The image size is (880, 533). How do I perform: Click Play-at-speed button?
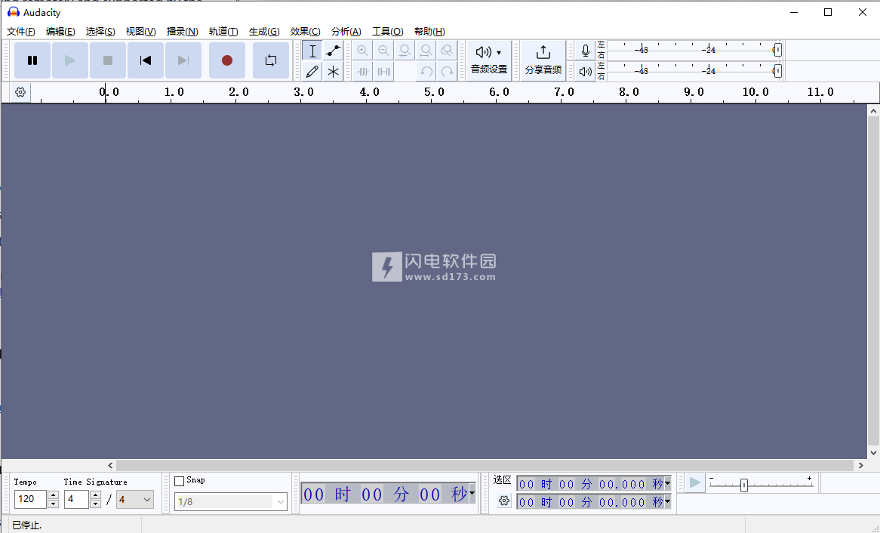(x=695, y=482)
